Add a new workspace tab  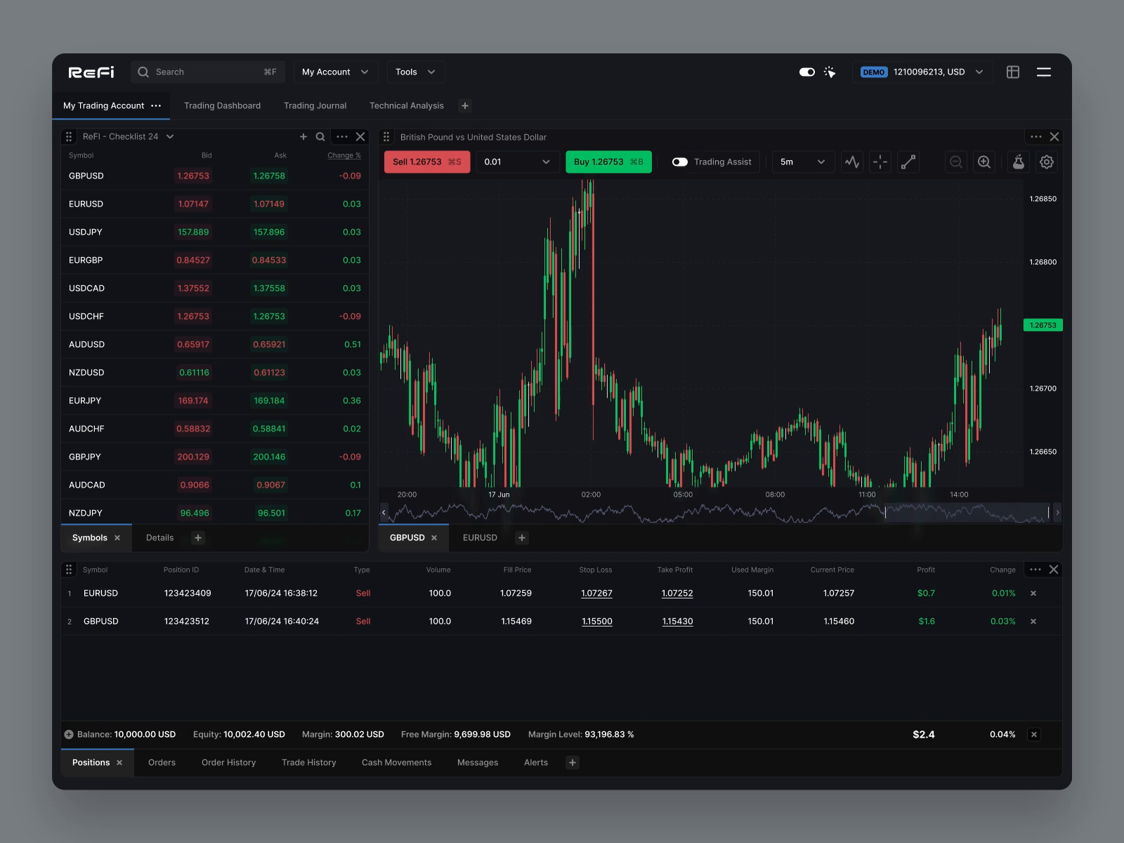point(464,106)
